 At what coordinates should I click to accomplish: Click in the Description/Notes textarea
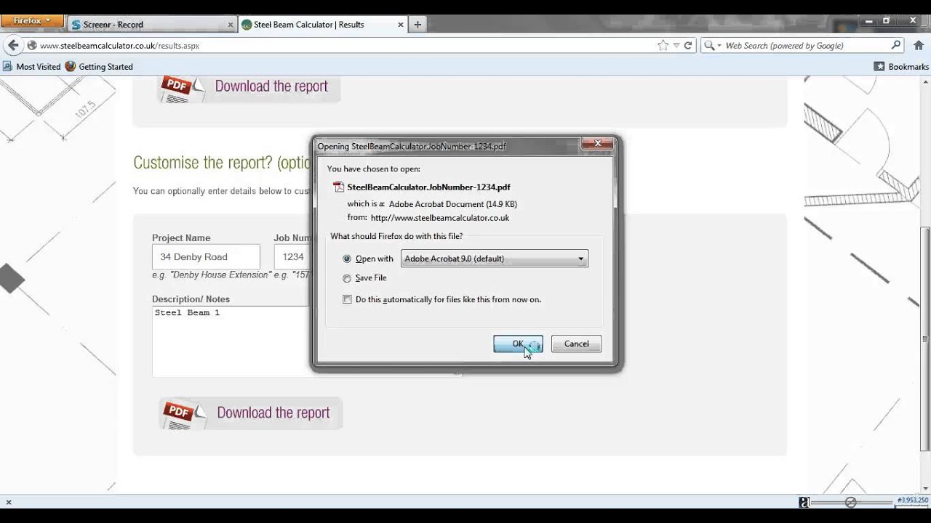click(x=231, y=341)
